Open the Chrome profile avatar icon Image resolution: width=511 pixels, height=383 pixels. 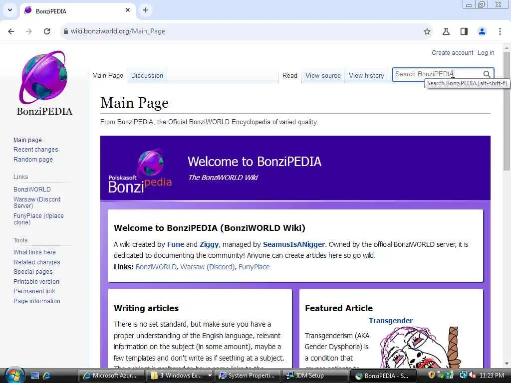pos(482,31)
